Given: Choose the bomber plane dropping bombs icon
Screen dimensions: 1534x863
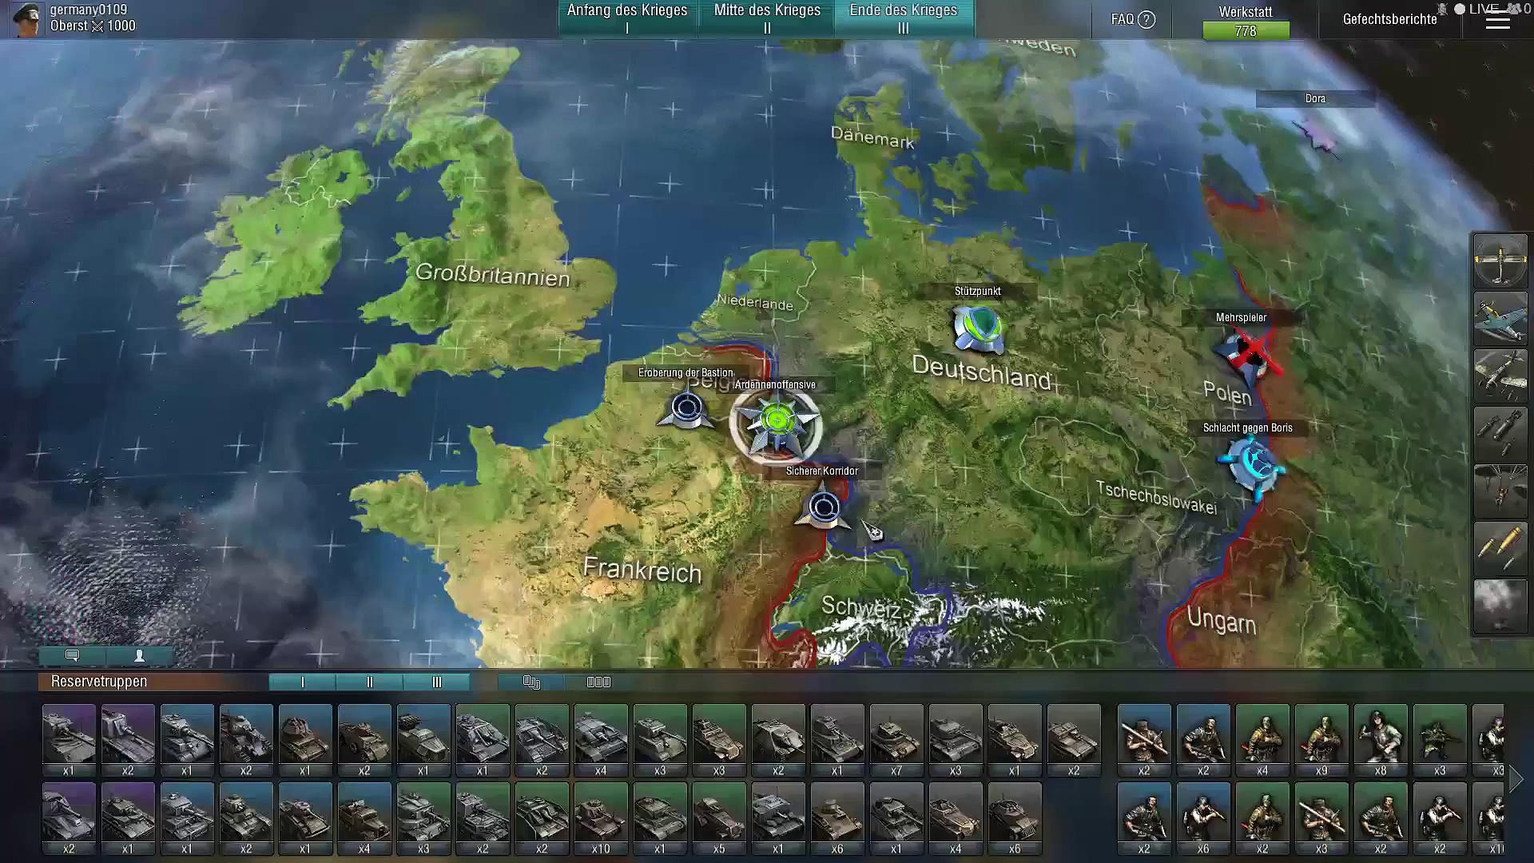Looking at the screenshot, I should tap(1500, 376).
